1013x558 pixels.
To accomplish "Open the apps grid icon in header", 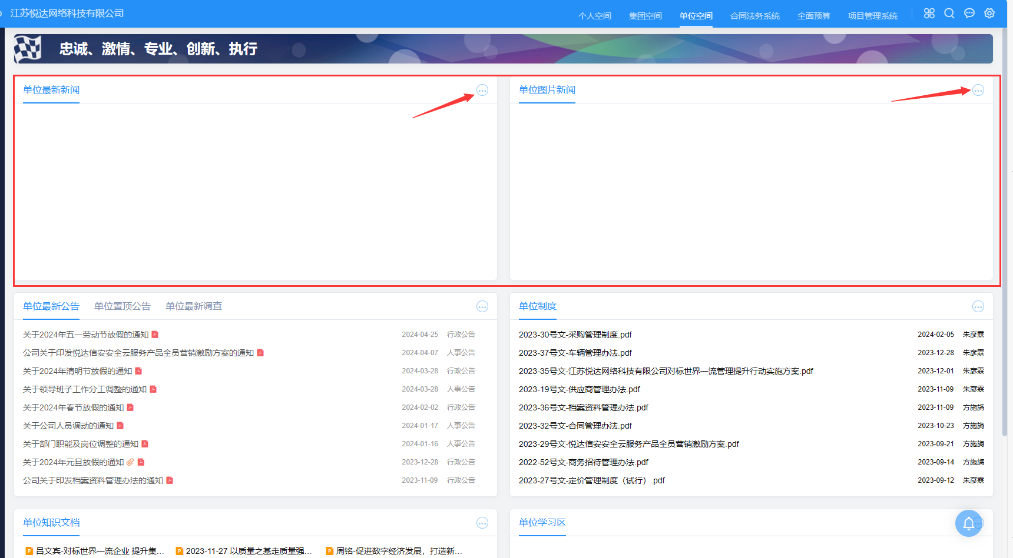I will pyautogui.click(x=929, y=14).
